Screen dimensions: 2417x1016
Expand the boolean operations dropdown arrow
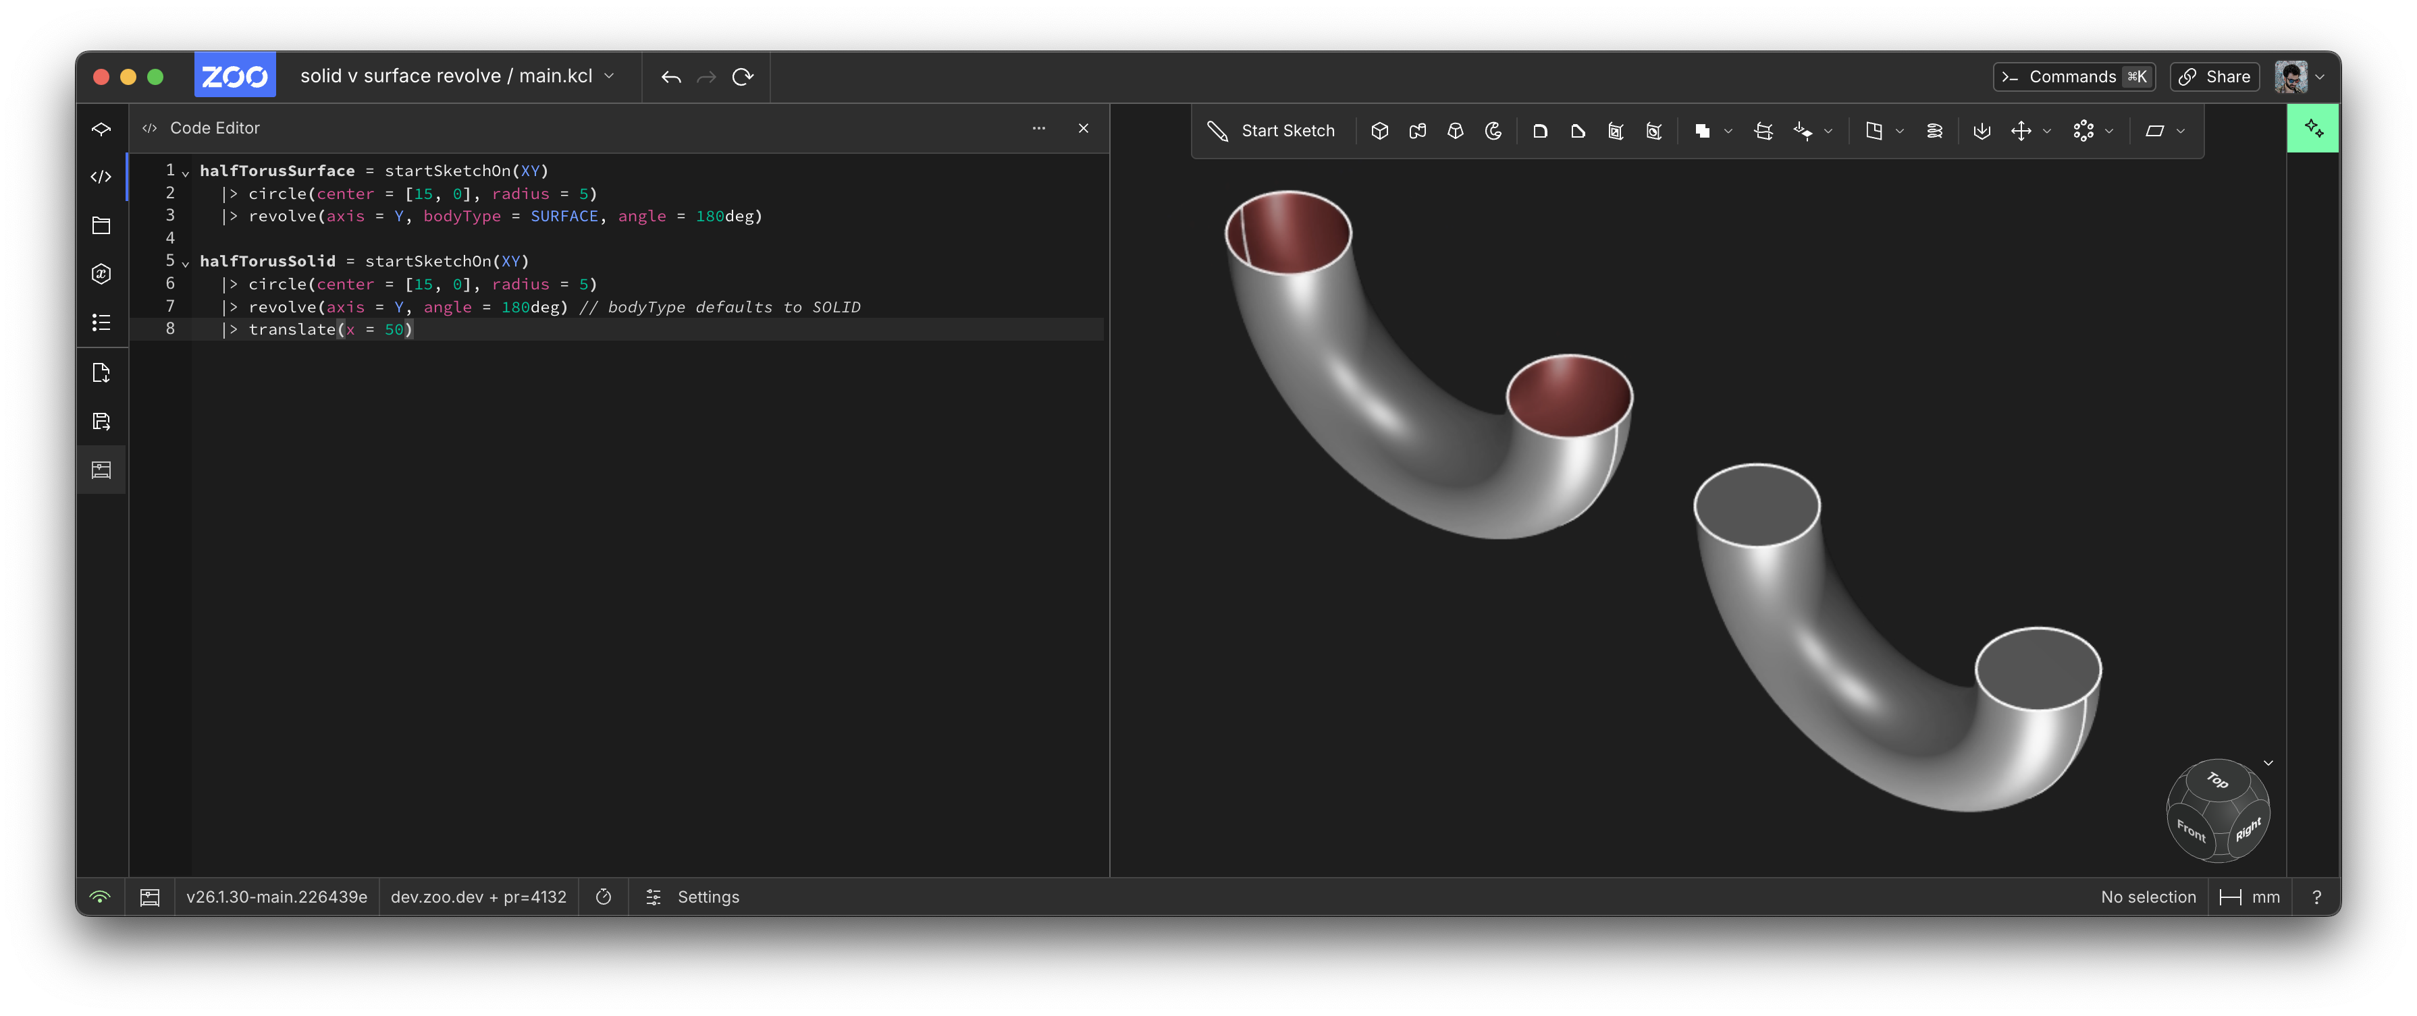click(x=1728, y=132)
